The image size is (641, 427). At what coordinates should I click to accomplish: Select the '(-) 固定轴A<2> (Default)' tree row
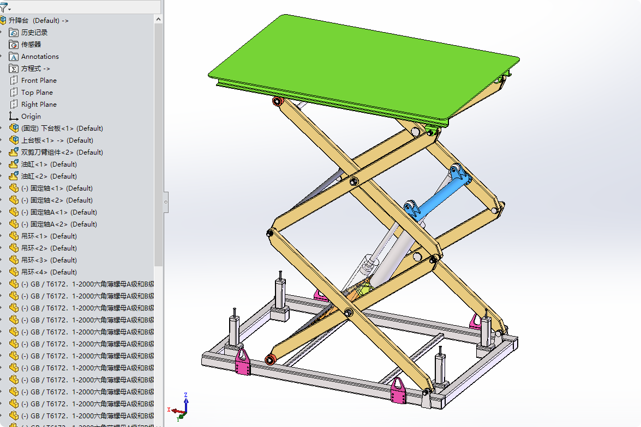click(x=53, y=224)
